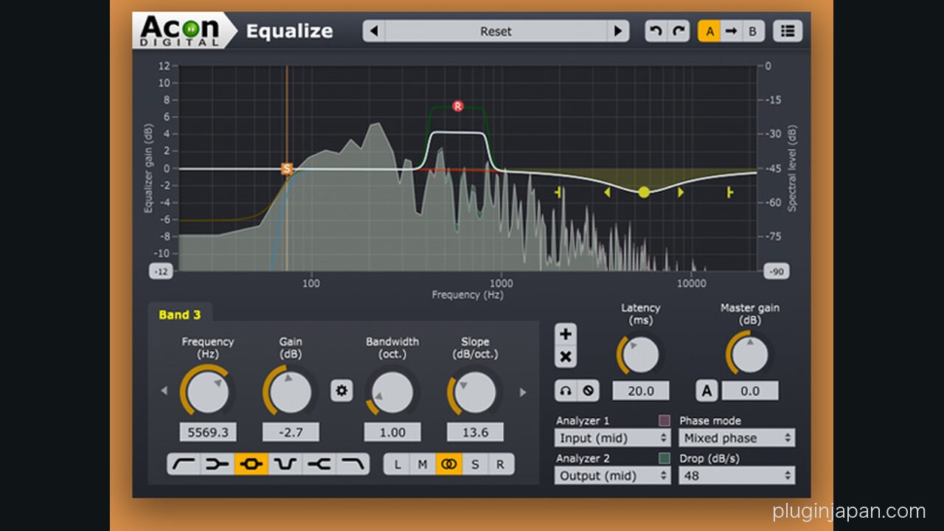944x531 pixels.
Task: Set channel mode to R
Action: tap(500, 464)
